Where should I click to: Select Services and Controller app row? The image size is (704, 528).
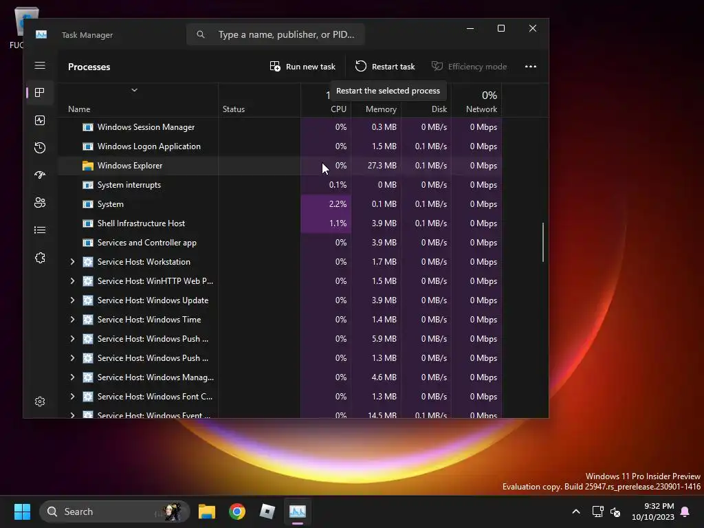(x=280, y=243)
